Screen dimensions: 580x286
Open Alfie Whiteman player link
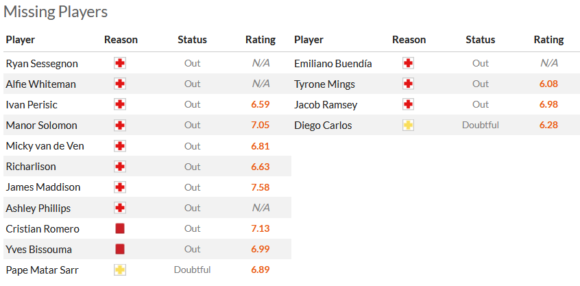point(40,84)
